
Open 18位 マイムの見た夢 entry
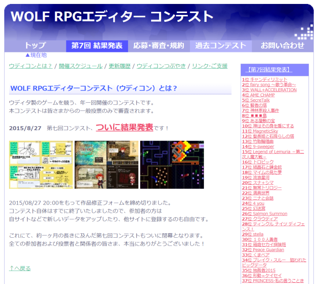pyautogui.click(x=262, y=173)
